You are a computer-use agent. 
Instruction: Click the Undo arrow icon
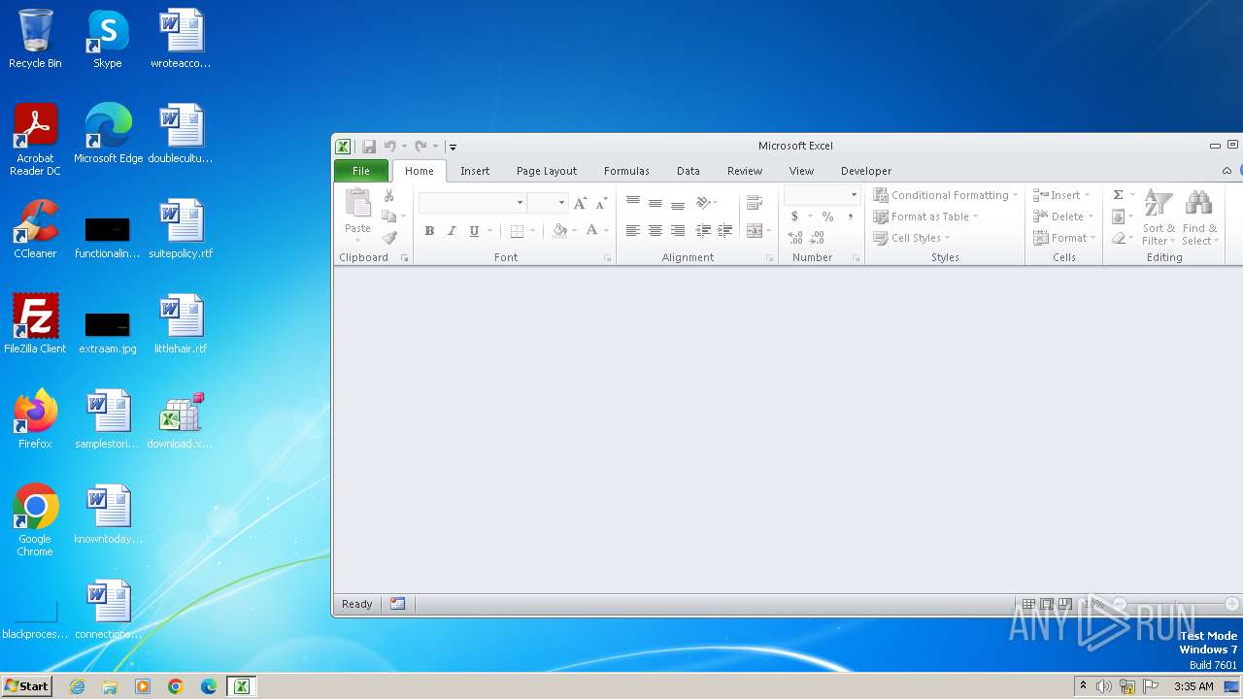point(390,147)
